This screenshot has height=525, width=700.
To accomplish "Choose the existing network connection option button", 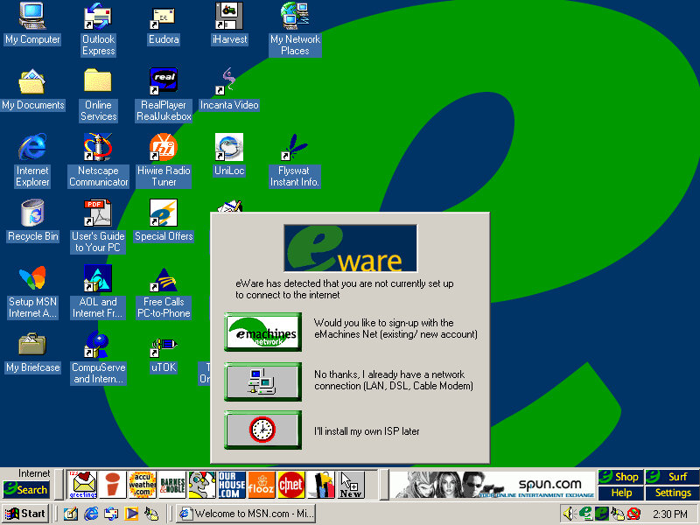I will [262, 381].
